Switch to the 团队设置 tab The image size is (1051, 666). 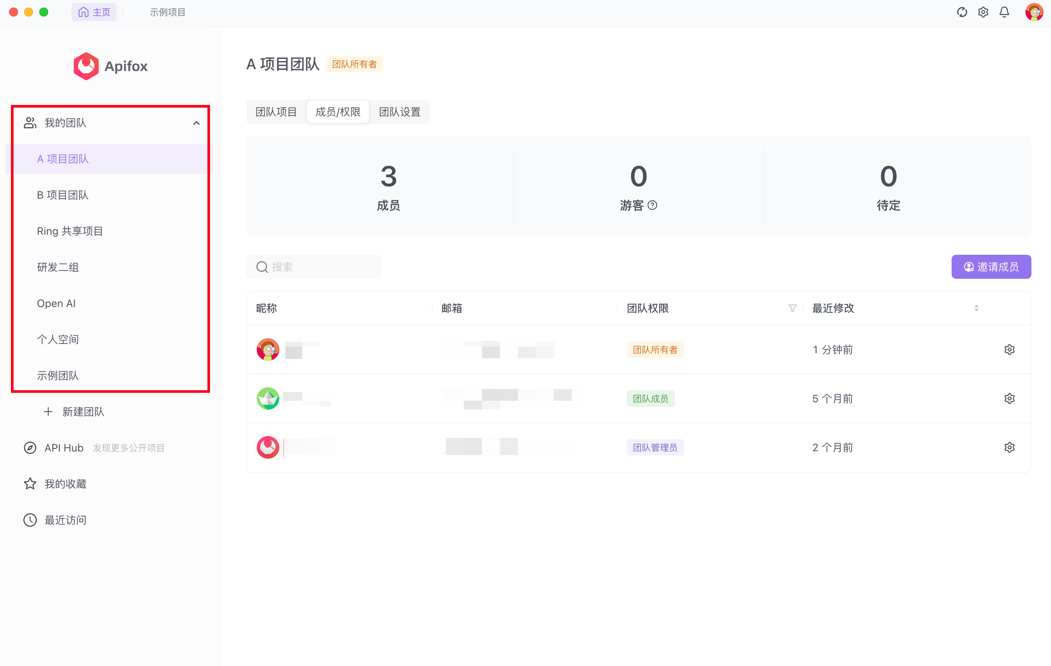click(x=399, y=112)
